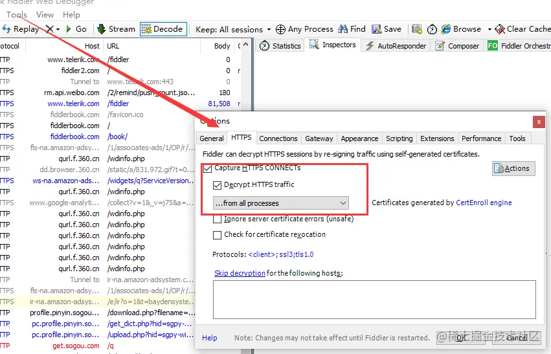The width and height of the screenshot is (551, 354).
Task: Switch to the AutoResponder tab
Action: tap(396, 46)
